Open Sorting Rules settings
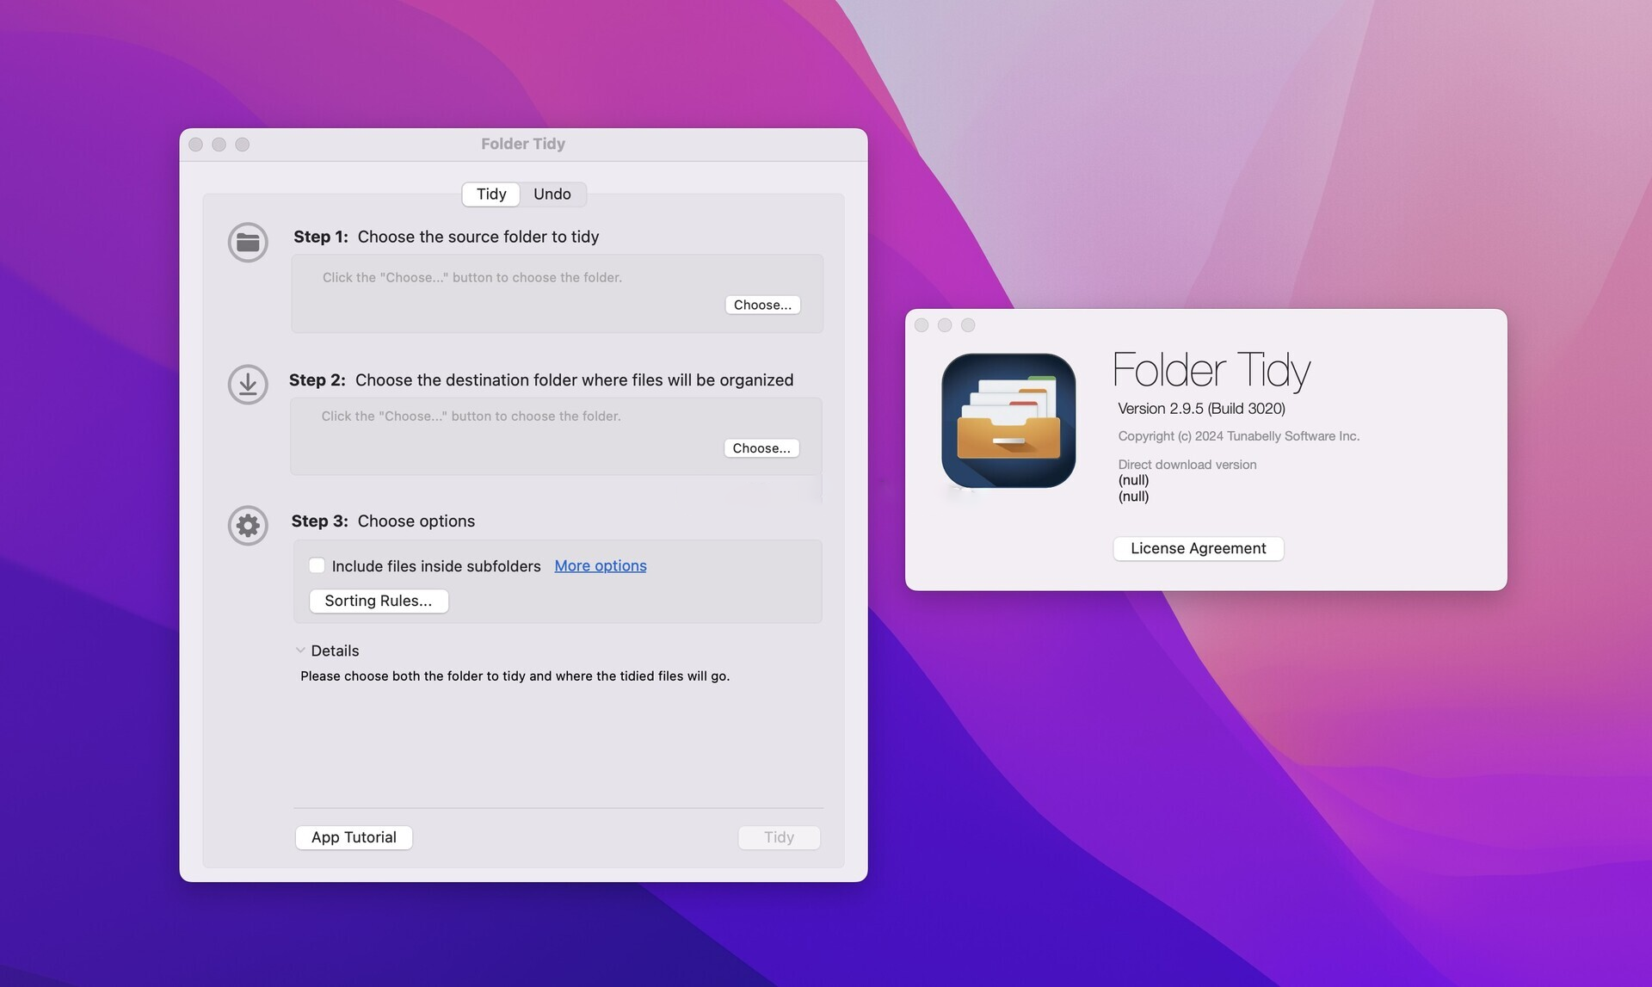The height and width of the screenshot is (987, 1652). click(x=379, y=601)
